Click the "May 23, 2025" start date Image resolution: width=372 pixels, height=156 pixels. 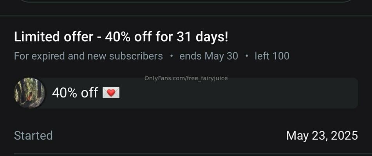(x=322, y=136)
